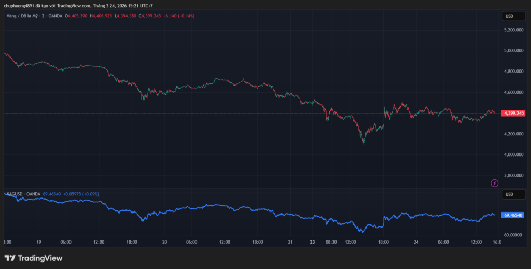The width and height of the screenshot is (531, 269).
Task: Click the 24 date marker on time axis
Action: [416, 242]
